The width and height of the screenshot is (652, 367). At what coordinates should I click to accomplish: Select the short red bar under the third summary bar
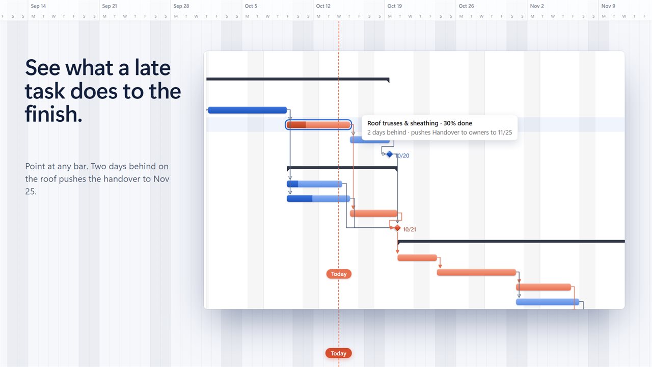point(417,257)
